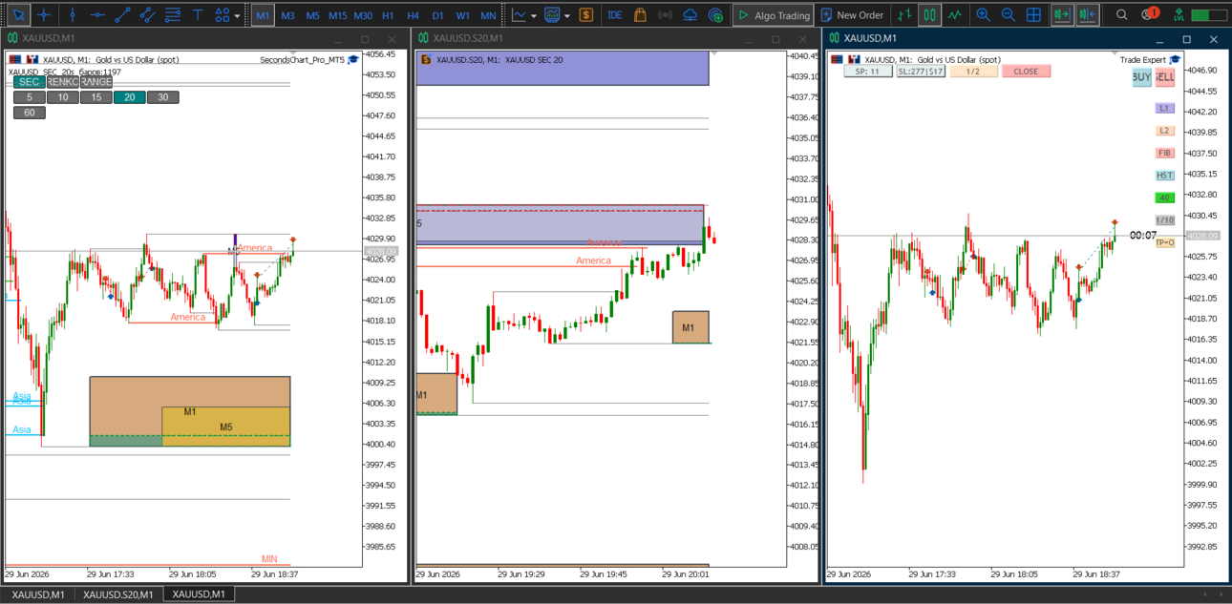Zoom out of the chart
The width and height of the screenshot is (1232, 604).
(1008, 15)
